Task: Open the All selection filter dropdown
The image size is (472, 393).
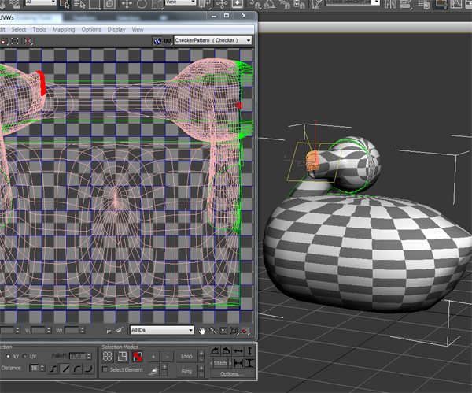Action: coord(40,2)
